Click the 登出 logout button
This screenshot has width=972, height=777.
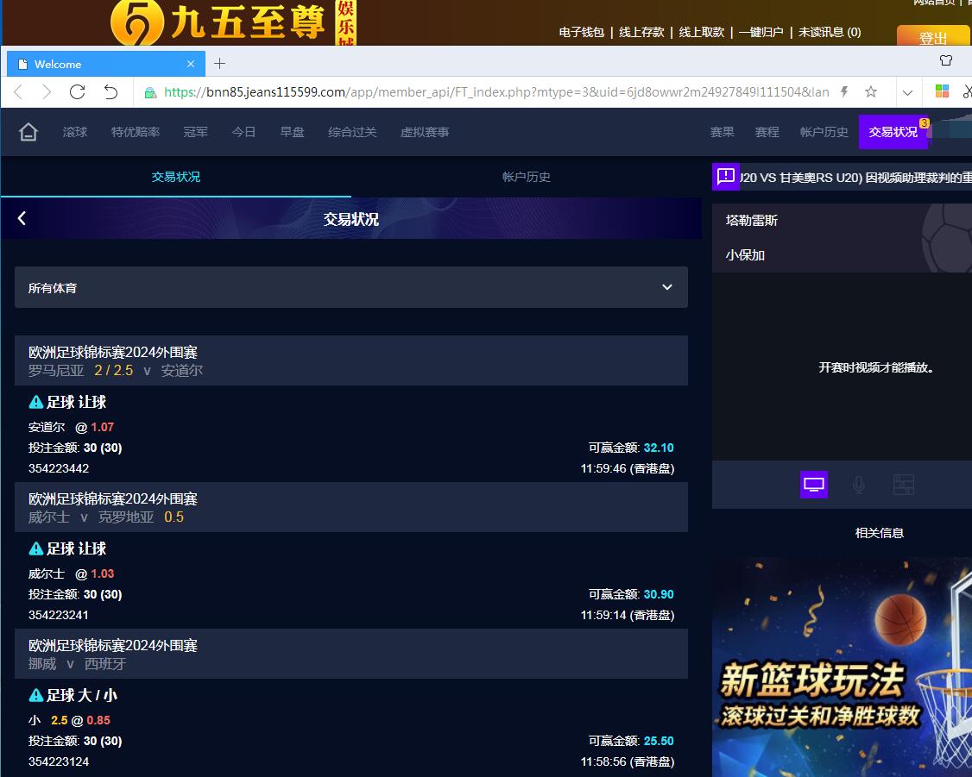coord(932,38)
